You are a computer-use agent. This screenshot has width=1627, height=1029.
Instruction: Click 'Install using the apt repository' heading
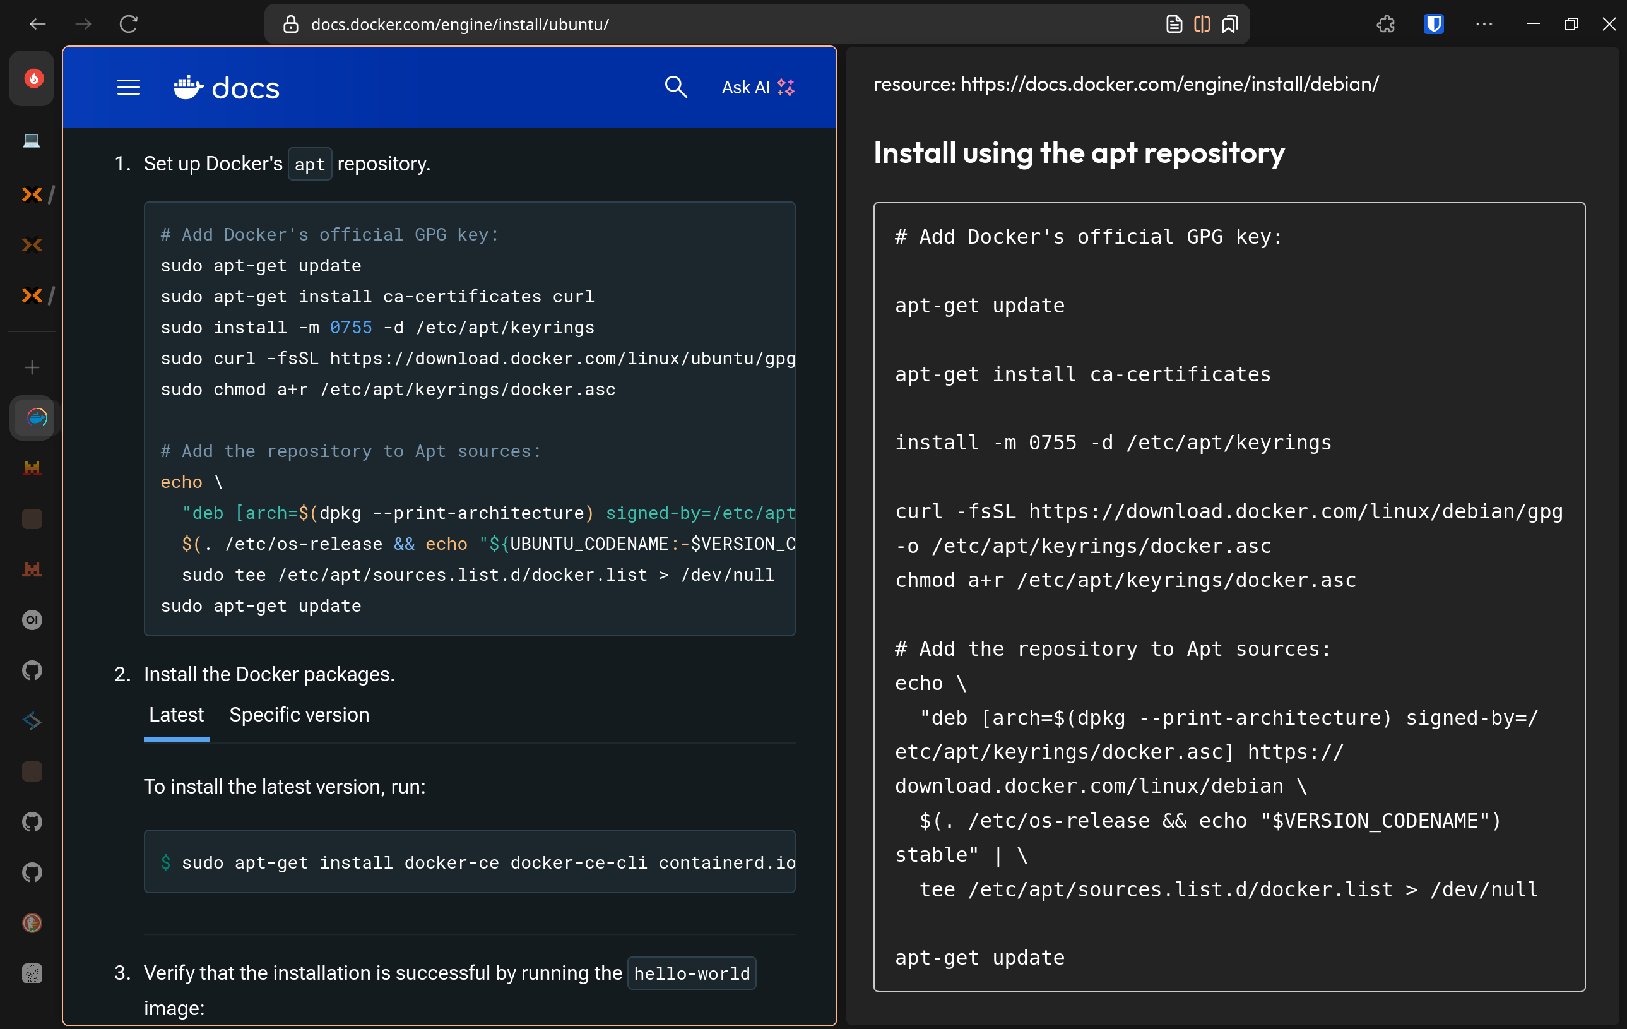(x=1079, y=153)
